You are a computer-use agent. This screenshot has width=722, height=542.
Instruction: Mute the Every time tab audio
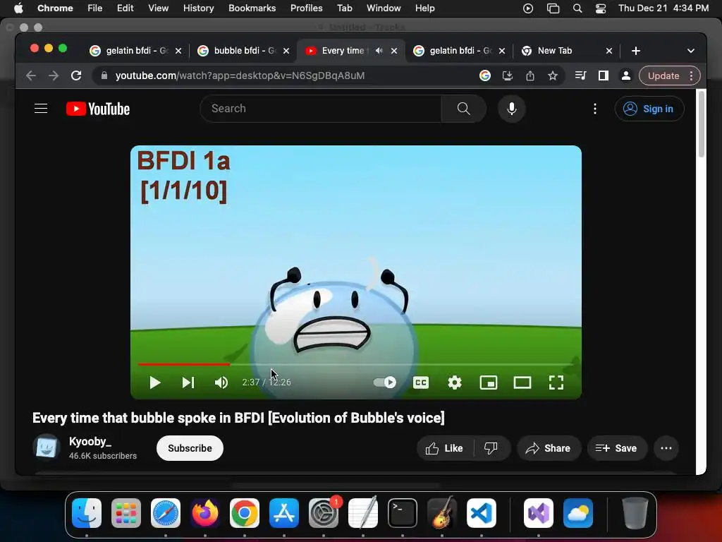coord(379,51)
